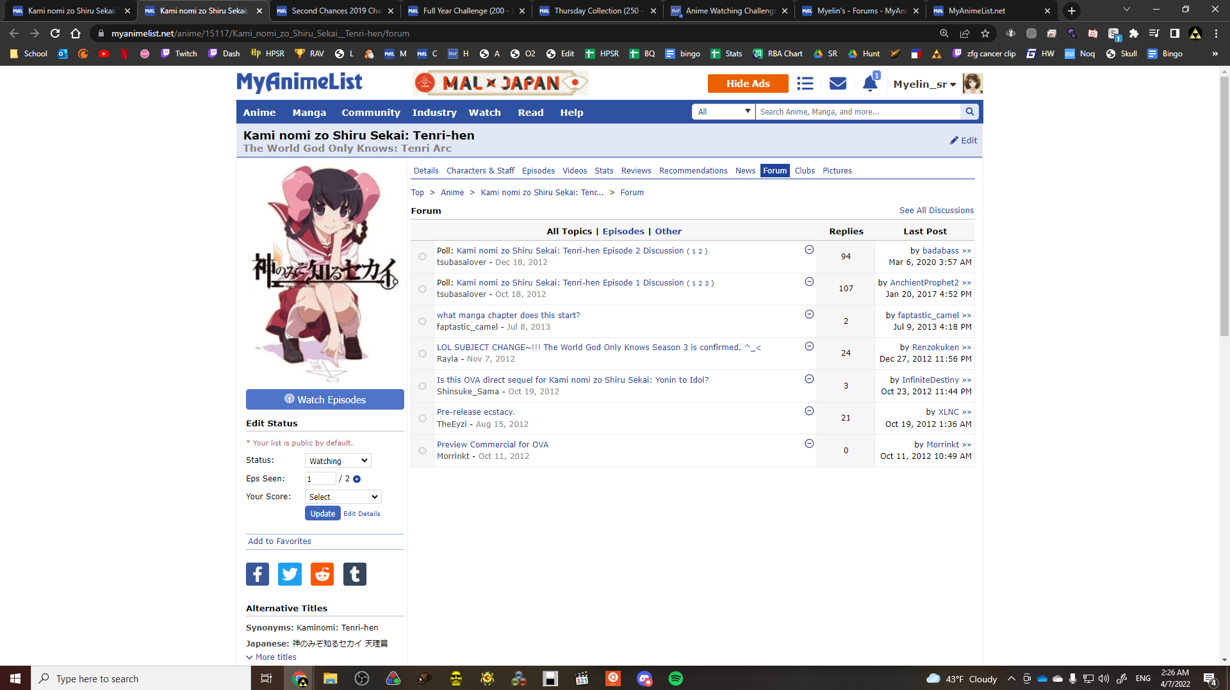Switch to the Details tab
The height and width of the screenshot is (690, 1230).
pos(426,171)
